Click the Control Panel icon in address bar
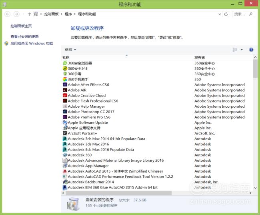This screenshot has width=260, height=215. coord(36,14)
